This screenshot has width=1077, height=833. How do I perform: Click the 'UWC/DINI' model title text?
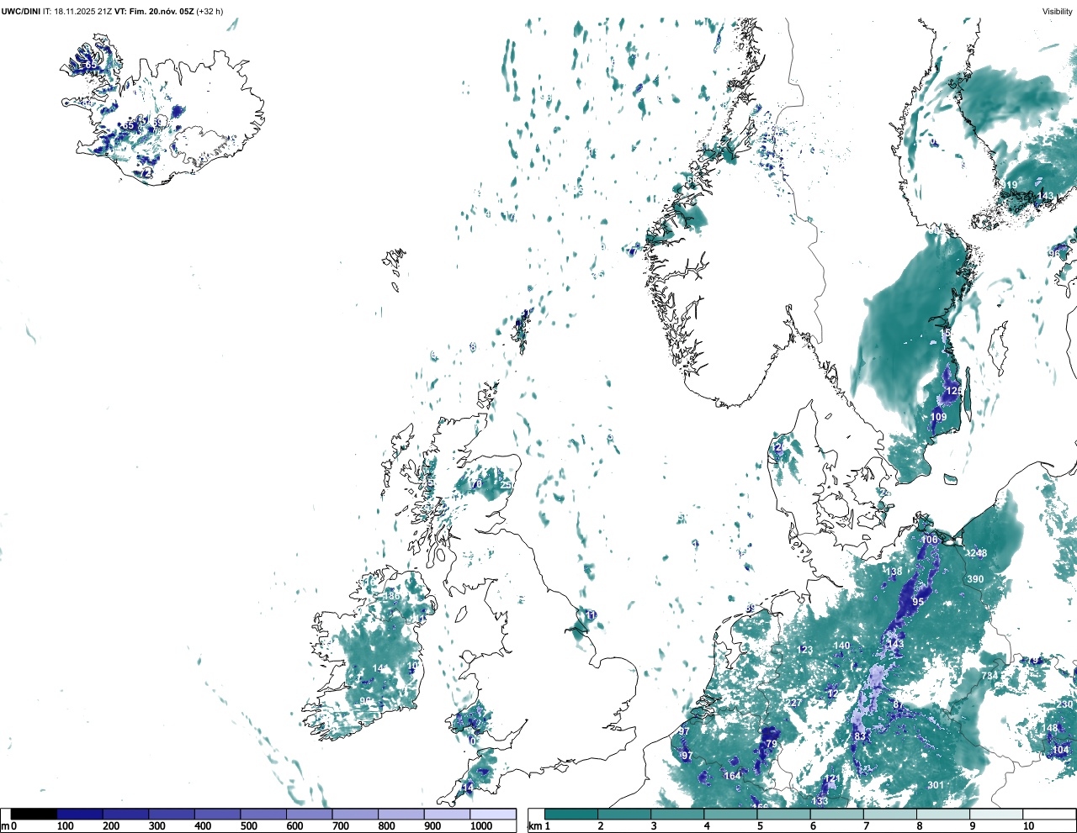pyautogui.click(x=21, y=12)
